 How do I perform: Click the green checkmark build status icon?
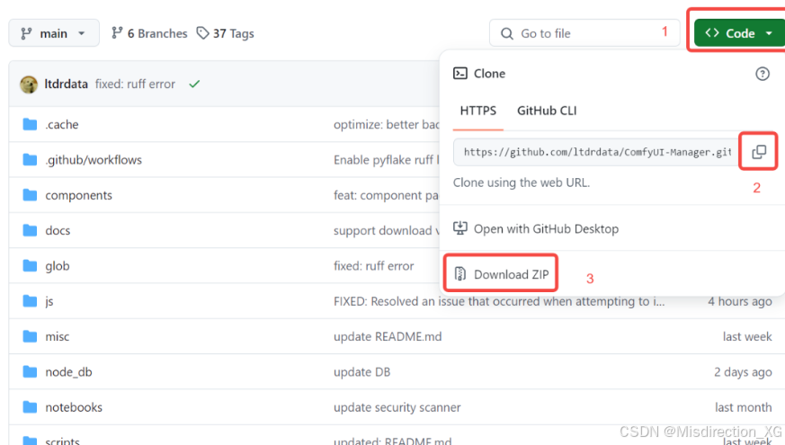pyautogui.click(x=194, y=84)
